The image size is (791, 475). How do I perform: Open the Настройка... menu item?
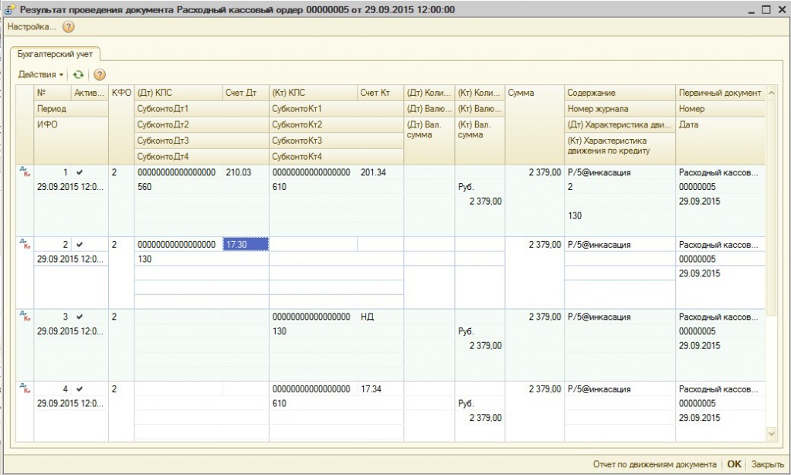point(32,27)
